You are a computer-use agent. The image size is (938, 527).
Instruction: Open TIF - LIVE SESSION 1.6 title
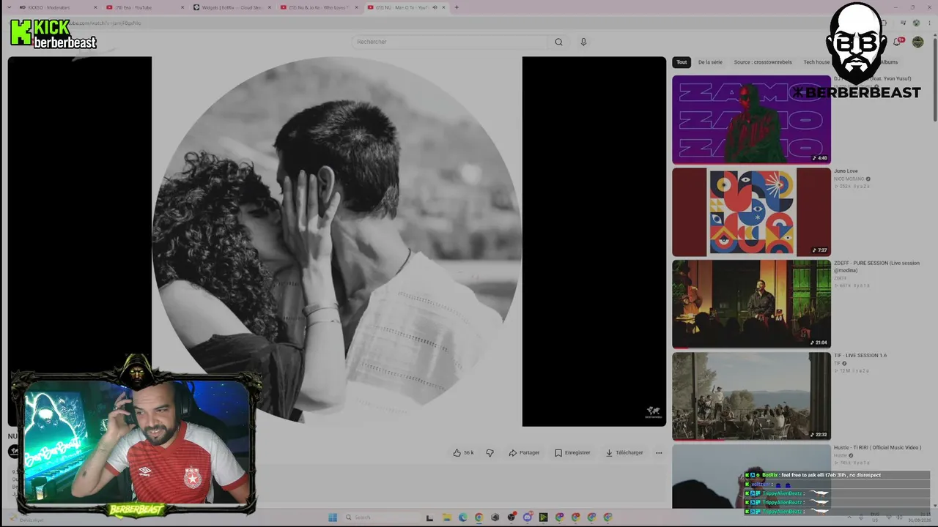(860, 356)
